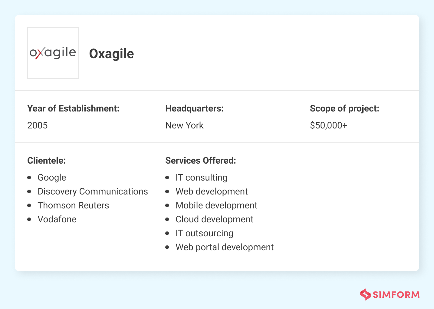The image size is (434, 309).
Task: Select the $50,000+ project scope value
Action: pos(329,125)
